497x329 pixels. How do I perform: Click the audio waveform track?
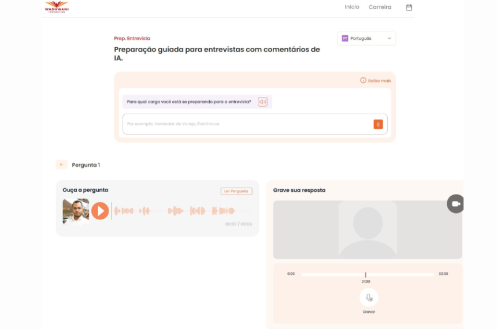[x=181, y=211]
